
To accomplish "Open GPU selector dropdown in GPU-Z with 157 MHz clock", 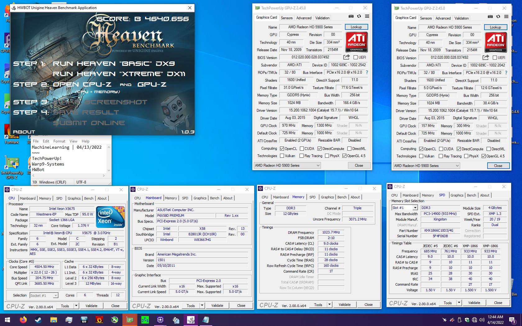I will point(426,166).
